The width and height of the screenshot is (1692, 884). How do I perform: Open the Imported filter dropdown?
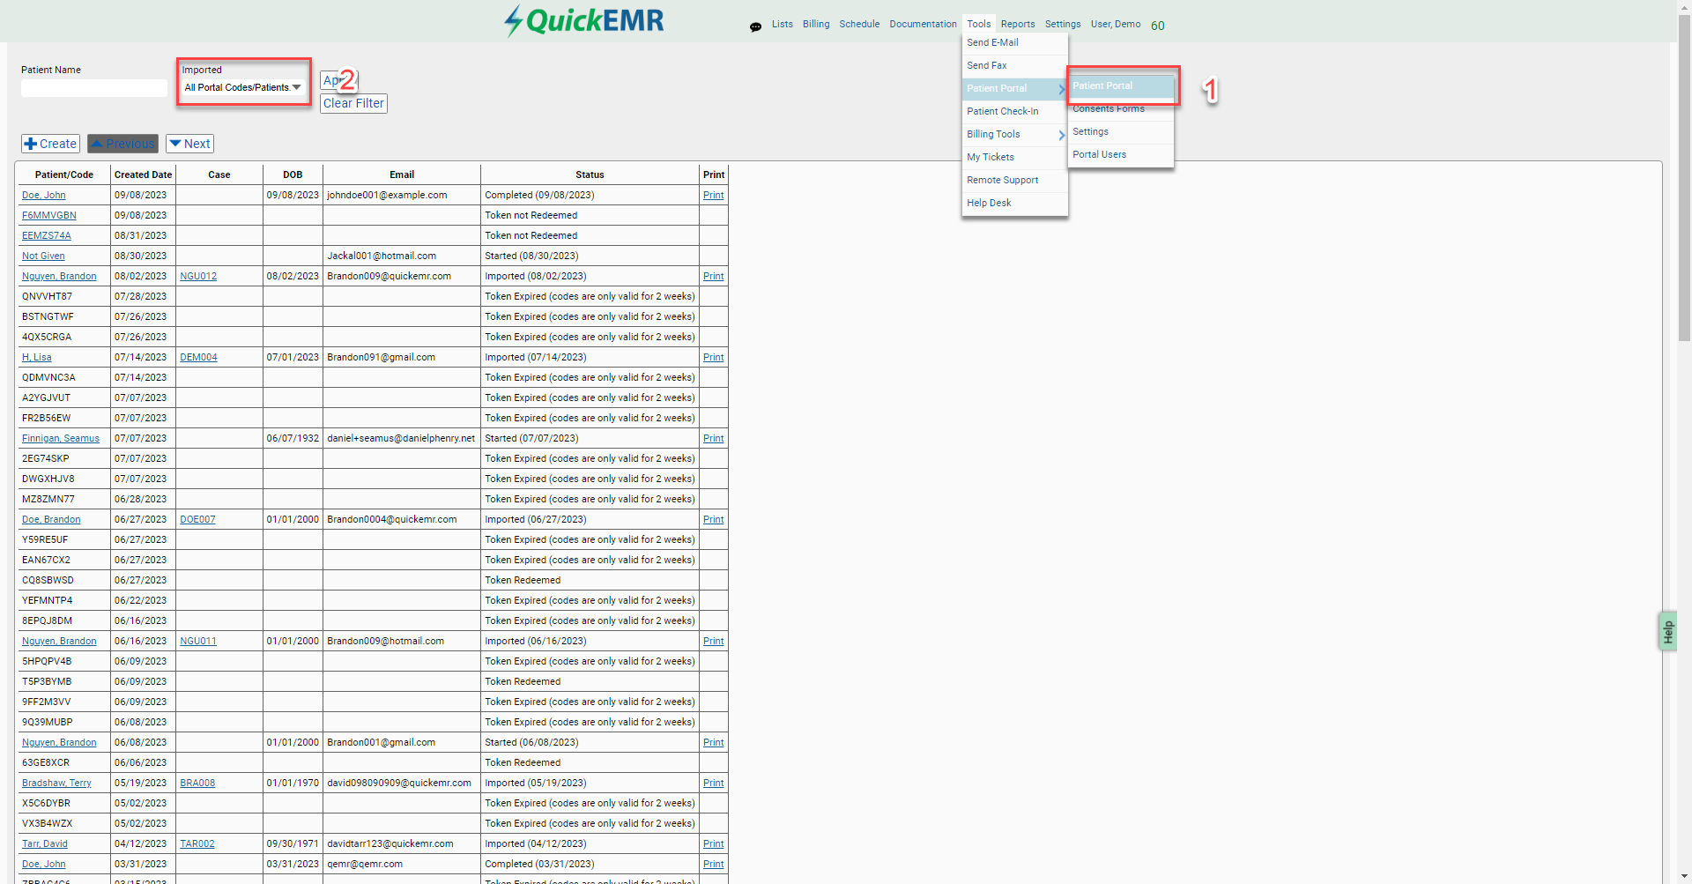click(243, 87)
